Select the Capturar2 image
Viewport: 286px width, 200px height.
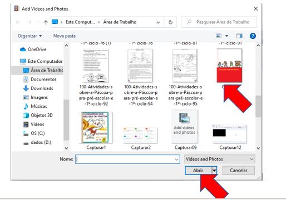point(141,138)
